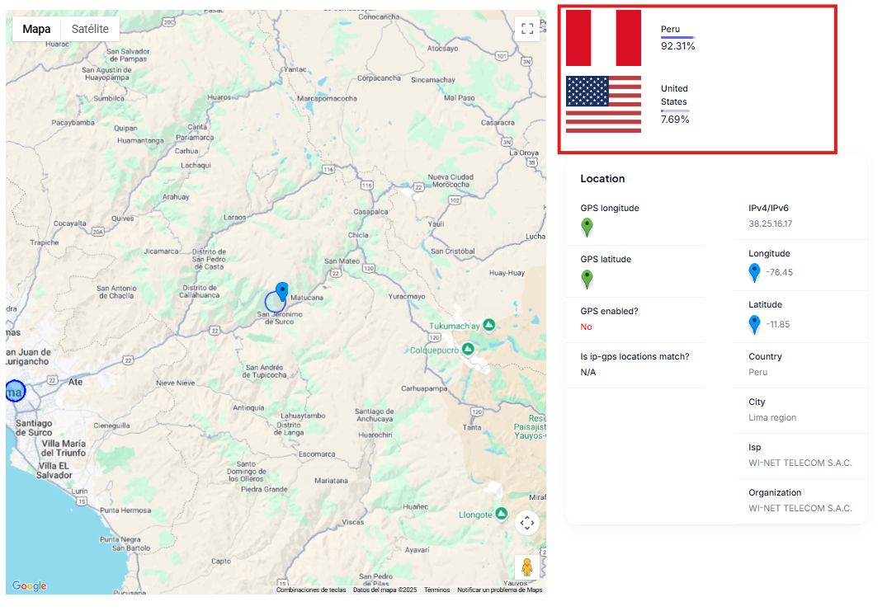Viewport: 887px width, 616px height.
Task: Click the San Mateo map label
Action: tap(342, 261)
